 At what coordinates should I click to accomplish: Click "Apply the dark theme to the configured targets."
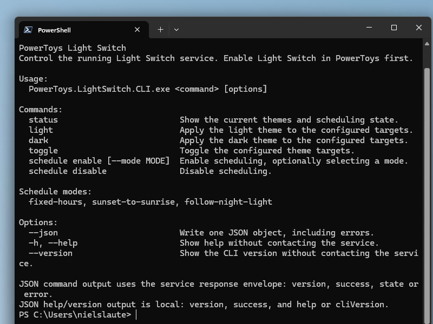pos(294,140)
